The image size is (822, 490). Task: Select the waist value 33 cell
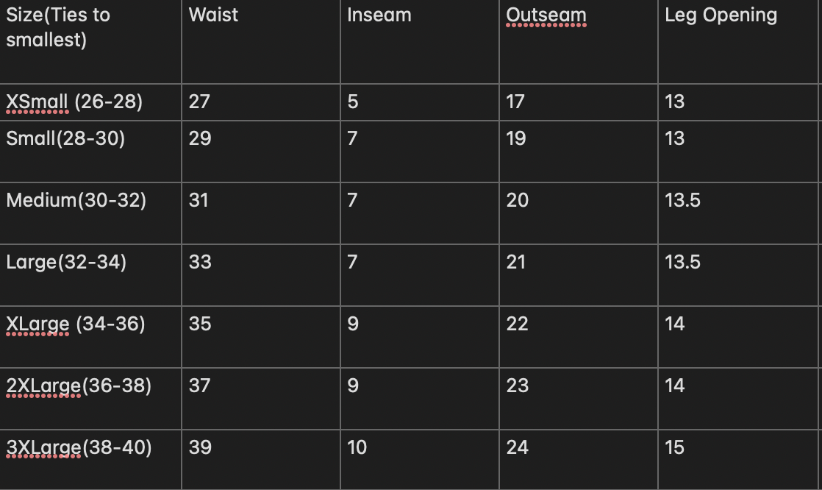pos(260,275)
